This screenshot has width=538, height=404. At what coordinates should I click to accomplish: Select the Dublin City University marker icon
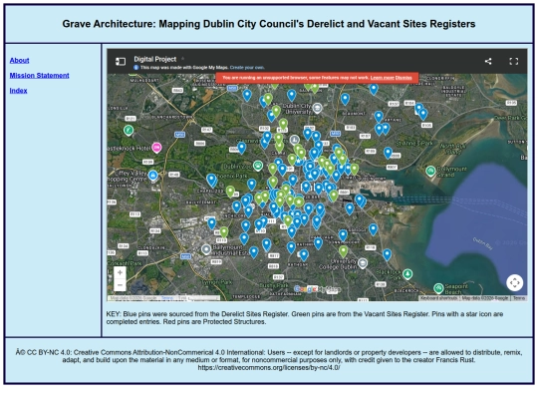318,108
